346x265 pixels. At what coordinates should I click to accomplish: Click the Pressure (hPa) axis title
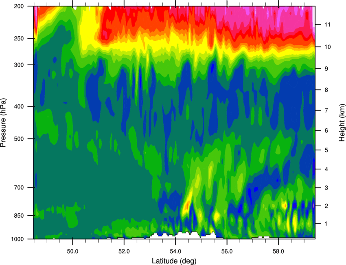[x=3, y=123]
